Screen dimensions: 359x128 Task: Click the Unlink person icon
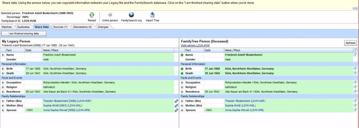tap(110, 15)
